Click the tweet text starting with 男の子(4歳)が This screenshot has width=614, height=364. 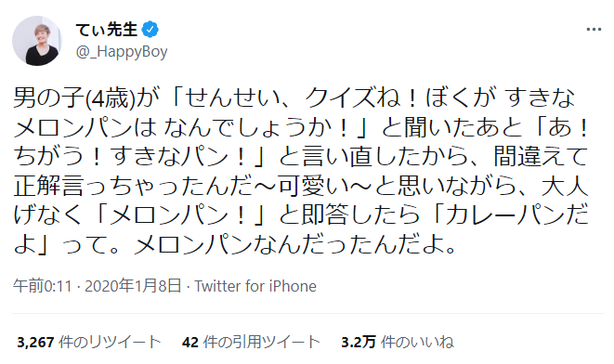point(301,171)
